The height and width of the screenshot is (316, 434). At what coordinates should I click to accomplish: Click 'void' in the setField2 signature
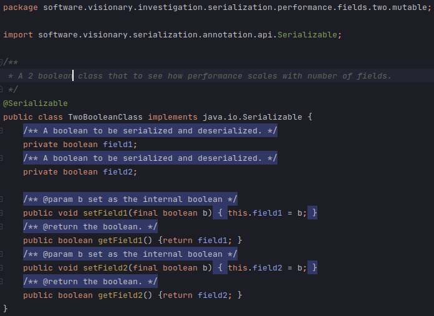68,267
